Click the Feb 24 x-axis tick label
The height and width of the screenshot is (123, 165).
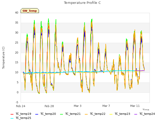[x=21, y=106]
